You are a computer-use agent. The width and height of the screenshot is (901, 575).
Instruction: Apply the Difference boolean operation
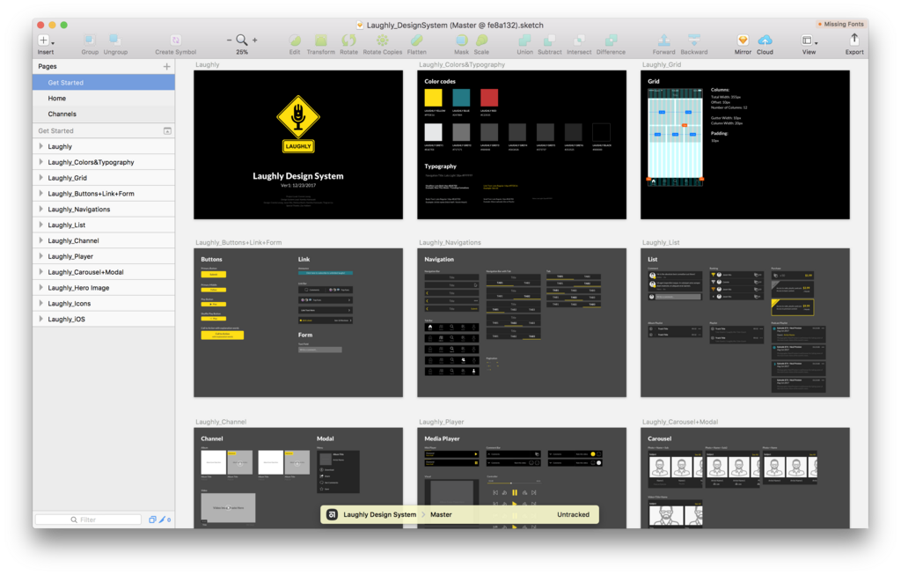(611, 40)
